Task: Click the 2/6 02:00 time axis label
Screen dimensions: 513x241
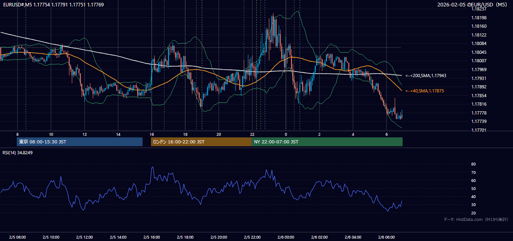Action: point(320,237)
